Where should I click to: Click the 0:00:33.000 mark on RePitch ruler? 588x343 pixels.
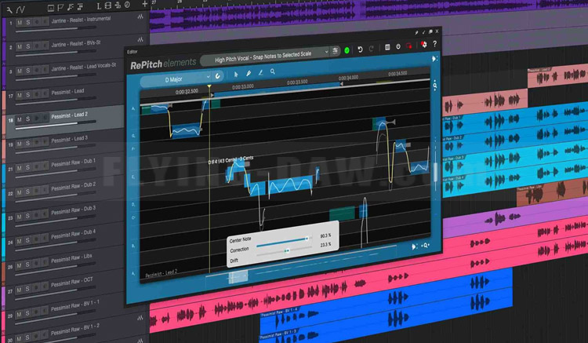(x=242, y=86)
